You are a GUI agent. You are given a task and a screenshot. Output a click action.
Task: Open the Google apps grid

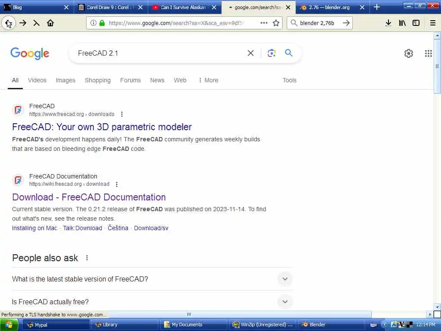pyautogui.click(x=429, y=53)
